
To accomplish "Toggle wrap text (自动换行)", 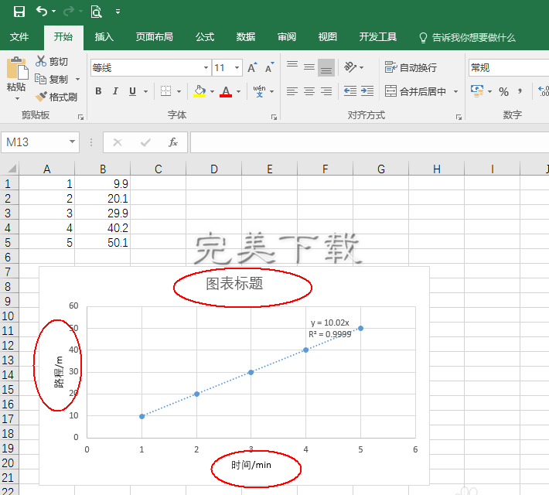I will click(x=411, y=68).
